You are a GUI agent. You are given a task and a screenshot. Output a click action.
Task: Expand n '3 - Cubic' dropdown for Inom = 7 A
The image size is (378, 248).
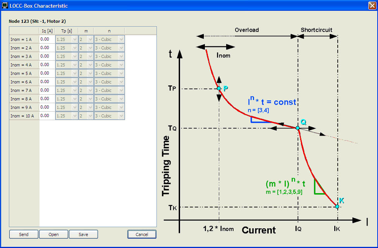click(x=121, y=90)
